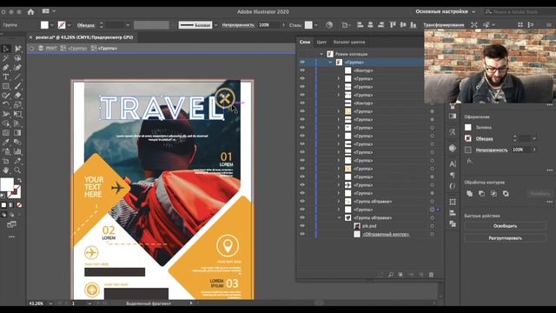Open control bar fill color dropdown arrow
The image size is (556, 313).
tap(52, 25)
